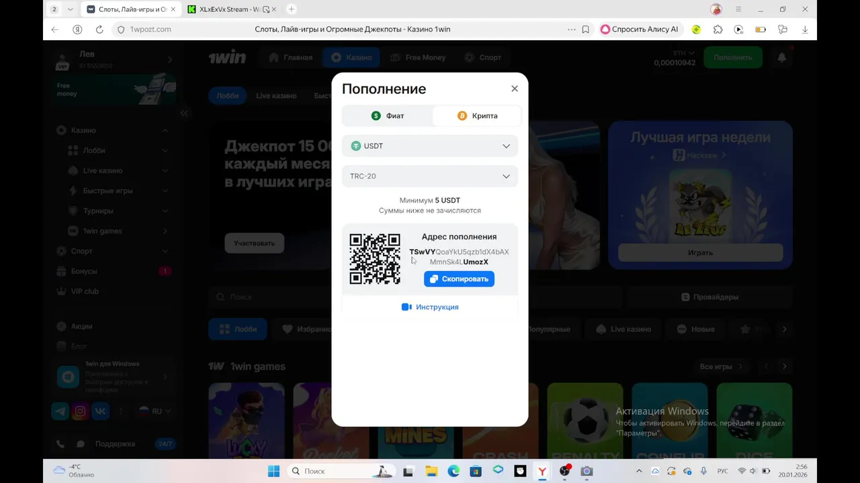Open the TRC-20 network dropdown
Screen dimensions: 860x483
point(430,176)
